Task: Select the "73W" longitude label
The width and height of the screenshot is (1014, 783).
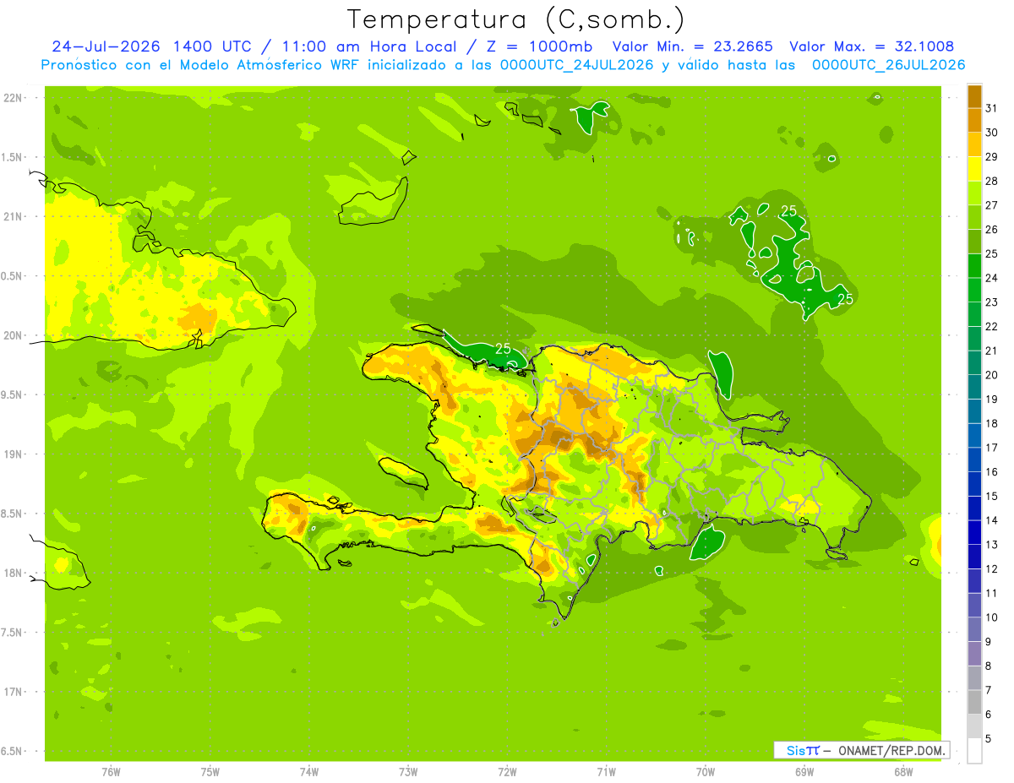Action: coord(408,772)
